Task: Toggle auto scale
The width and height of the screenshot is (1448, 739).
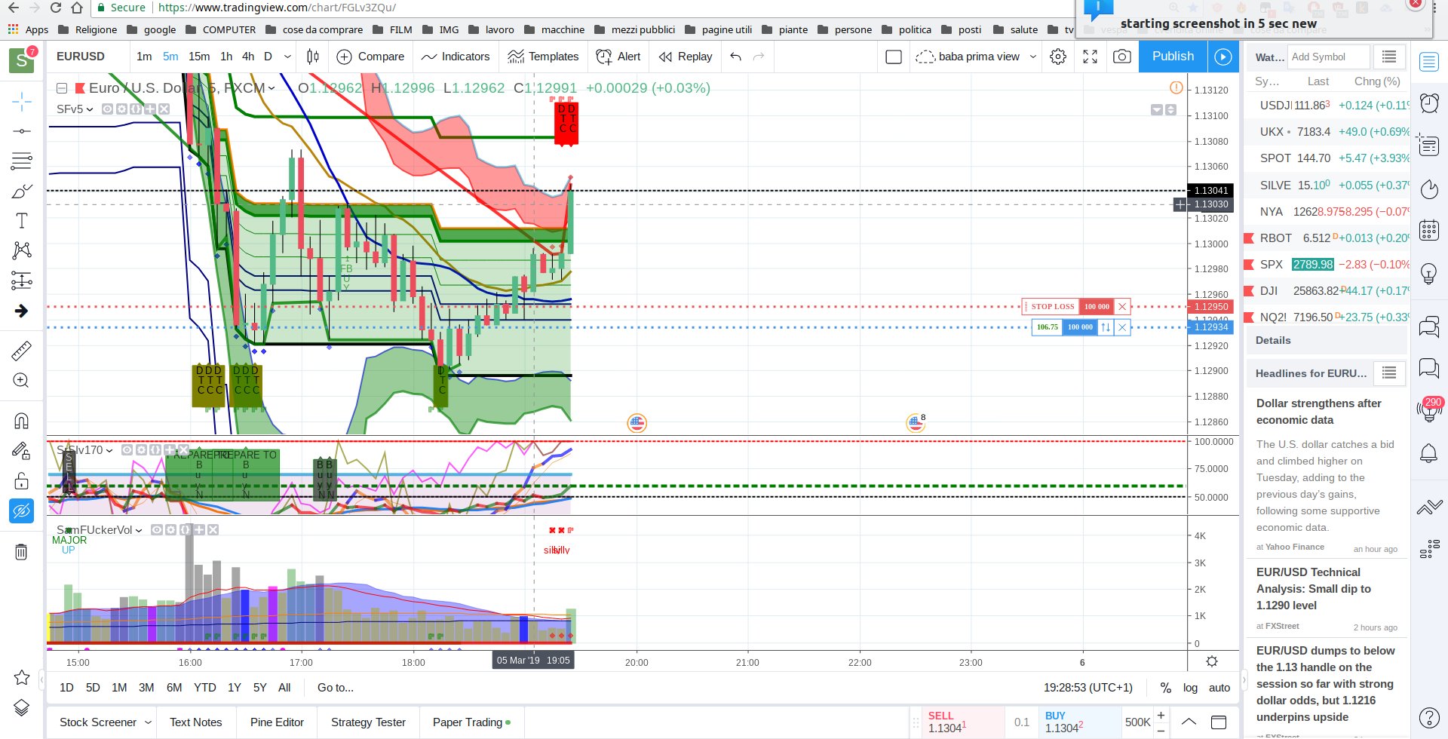Action: pyautogui.click(x=1219, y=688)
